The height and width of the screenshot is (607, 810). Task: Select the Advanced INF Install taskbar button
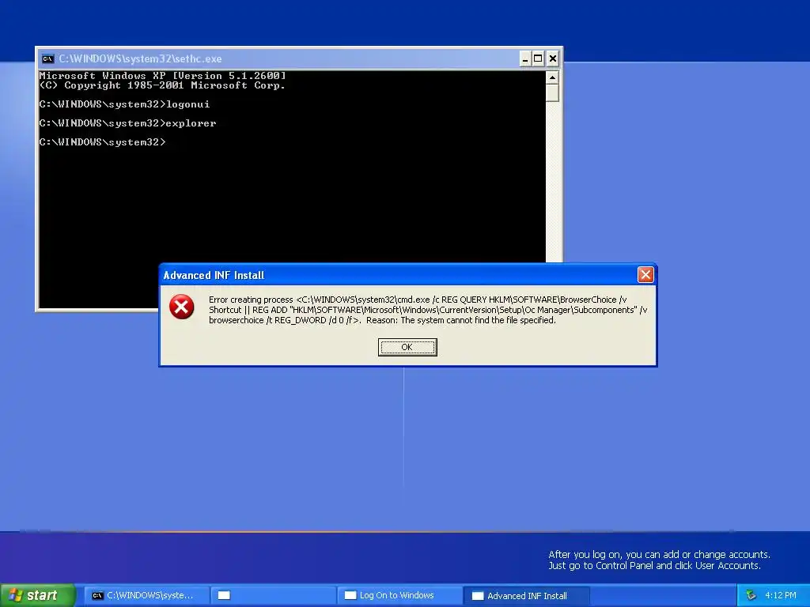pyautogui.click(x=526, y=596)
